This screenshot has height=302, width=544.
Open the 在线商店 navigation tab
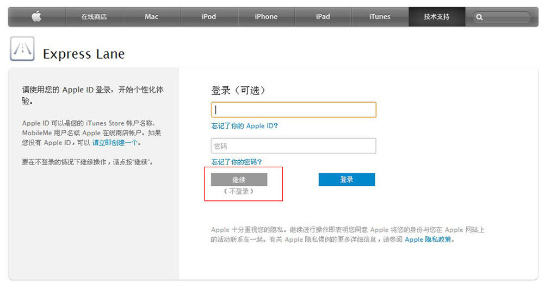pyautogui.click(x=94, y=17)
